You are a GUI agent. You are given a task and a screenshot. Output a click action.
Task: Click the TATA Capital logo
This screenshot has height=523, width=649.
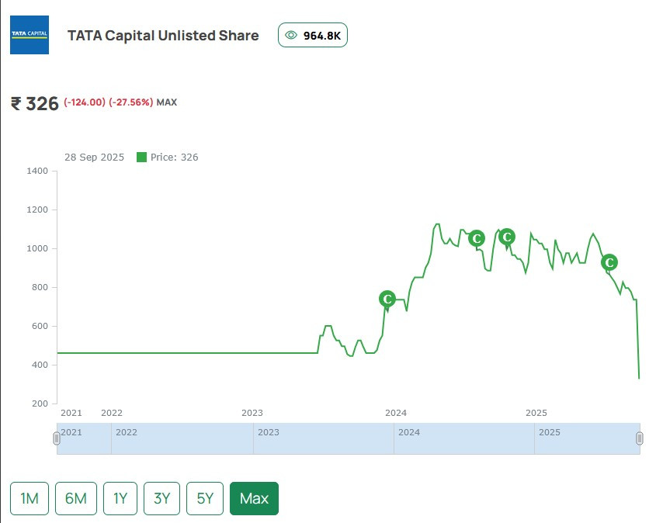pyautogui.click(x=29, y=35)
